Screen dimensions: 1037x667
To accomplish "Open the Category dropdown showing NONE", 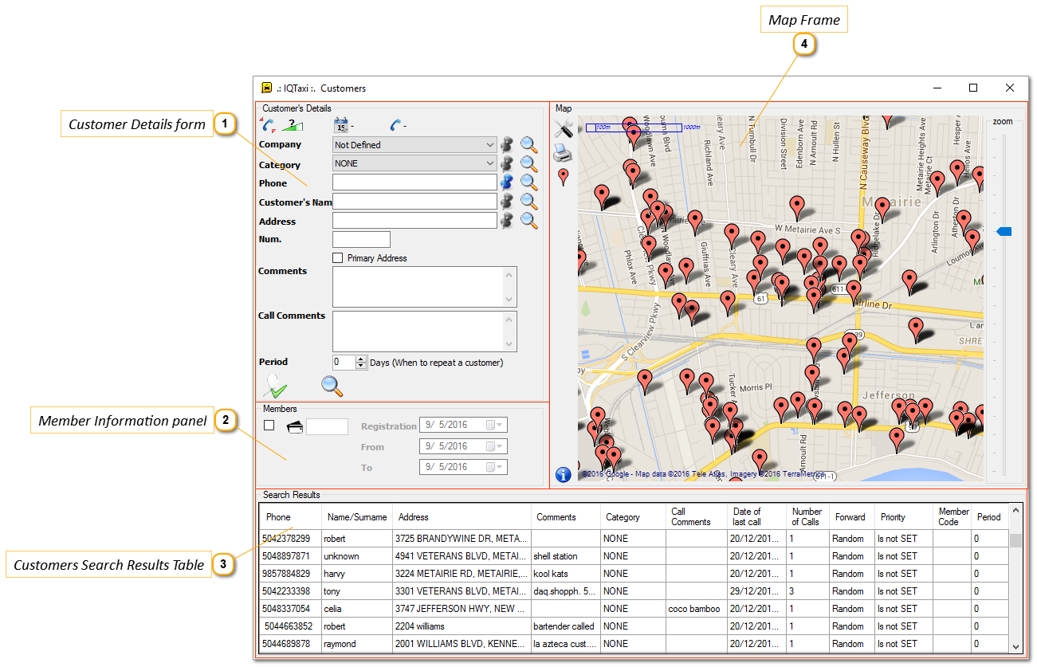I will [x=415, y=163].
